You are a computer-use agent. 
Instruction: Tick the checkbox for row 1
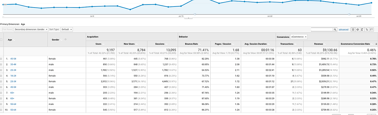coord(1,59)
